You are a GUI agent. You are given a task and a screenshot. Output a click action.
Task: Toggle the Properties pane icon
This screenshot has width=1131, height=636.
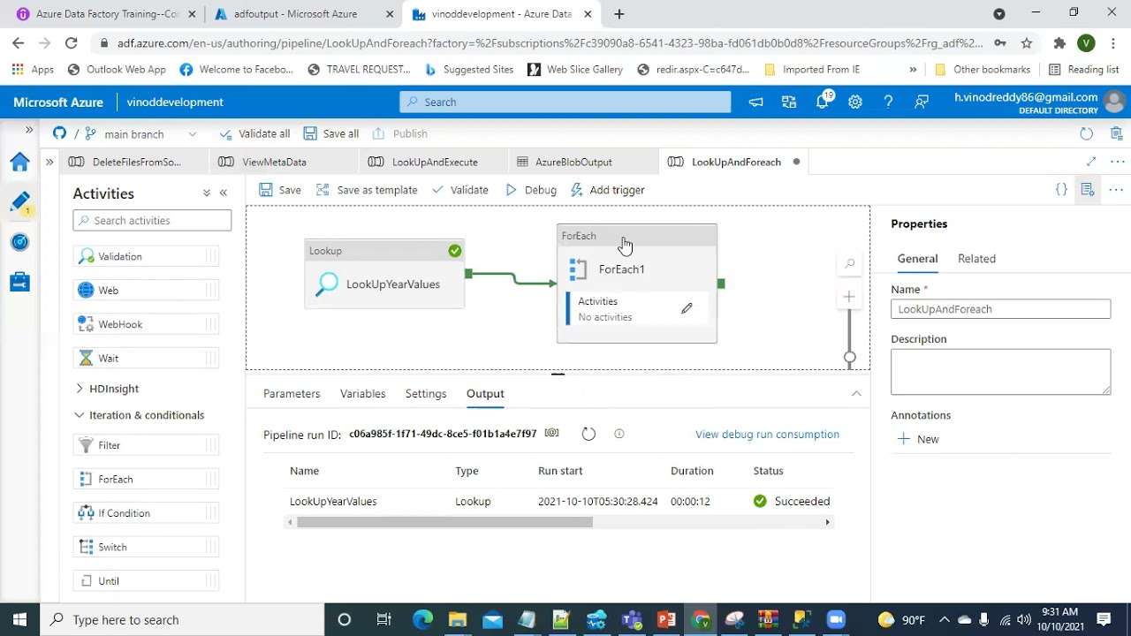[1088, 190]
